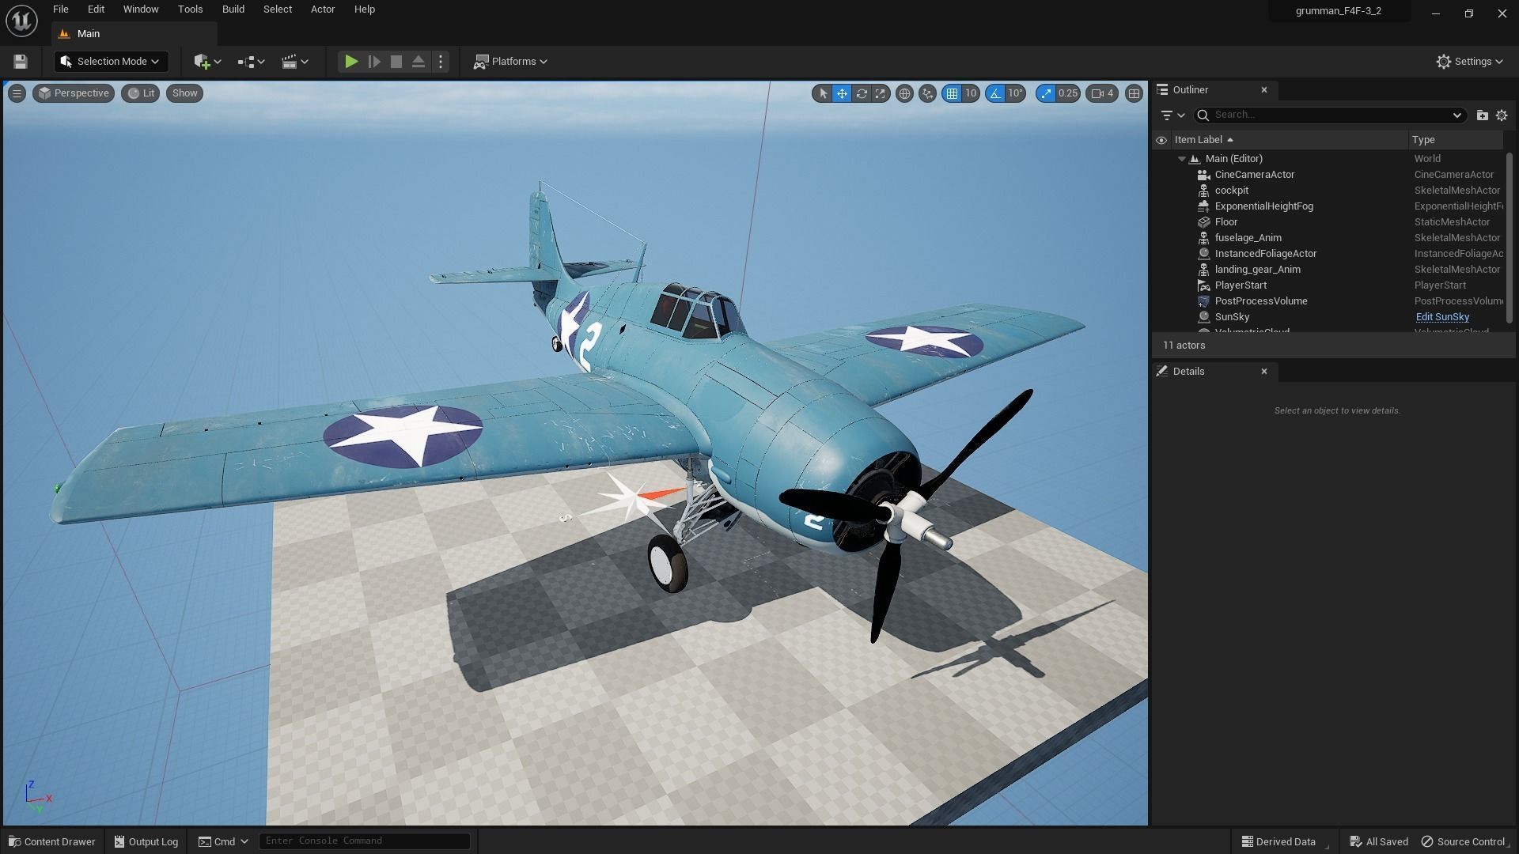The image size is (1519, 854).
Task: Save the current level with the disk icon
Action: (21, 62)
